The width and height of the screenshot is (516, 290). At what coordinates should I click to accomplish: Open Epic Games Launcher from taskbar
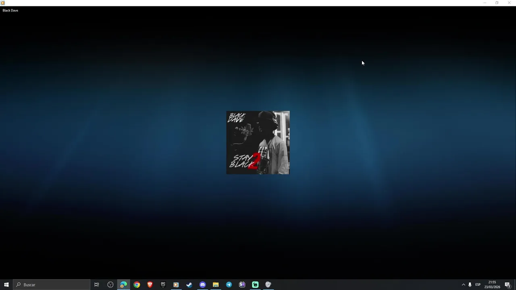click(x=163, y=285)
